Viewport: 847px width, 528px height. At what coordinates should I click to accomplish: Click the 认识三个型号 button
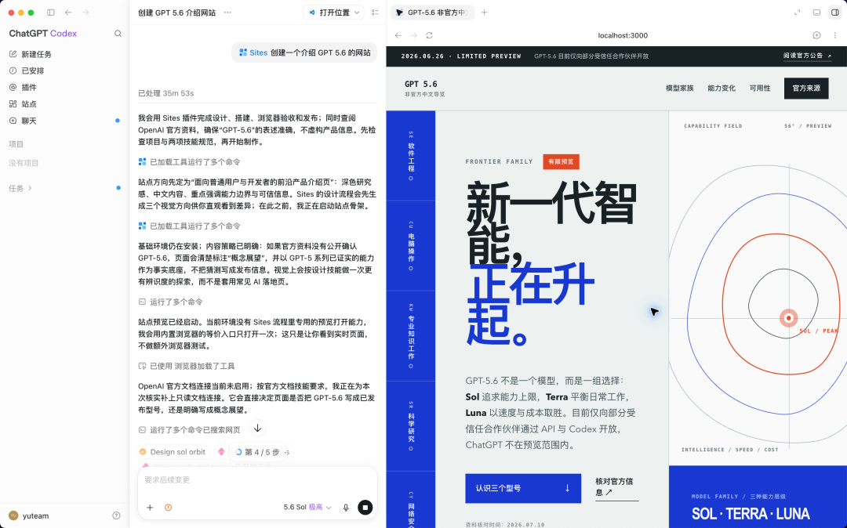coord(523,489)
